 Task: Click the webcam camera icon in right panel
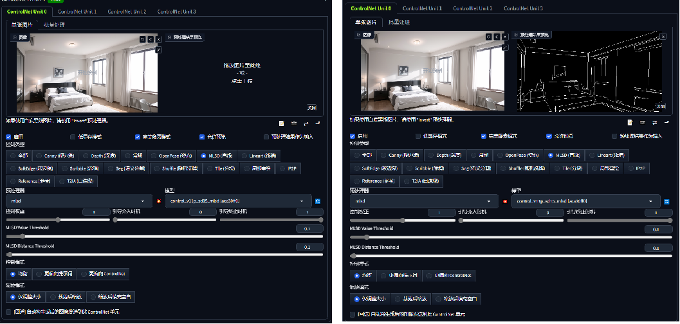642,122
